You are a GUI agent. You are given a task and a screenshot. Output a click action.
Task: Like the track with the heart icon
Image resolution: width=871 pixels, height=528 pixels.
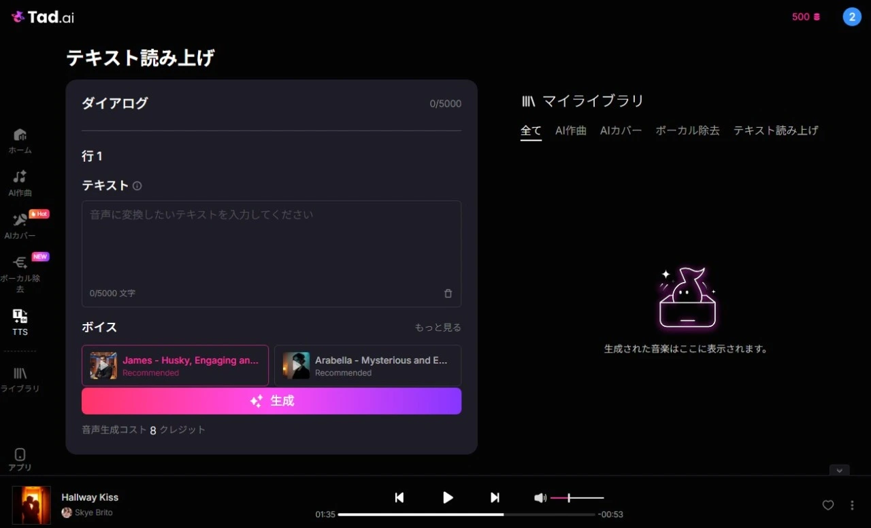828,505
